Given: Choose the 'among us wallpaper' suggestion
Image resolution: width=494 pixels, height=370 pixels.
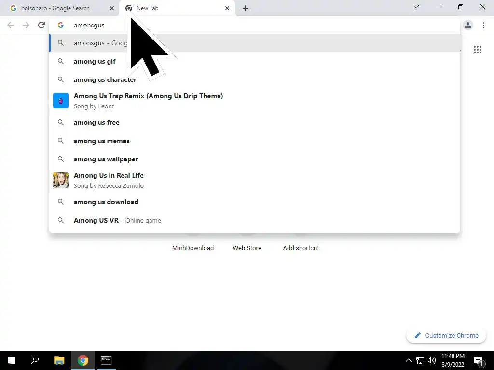Looking at the screenshot, I should point(255,159).
